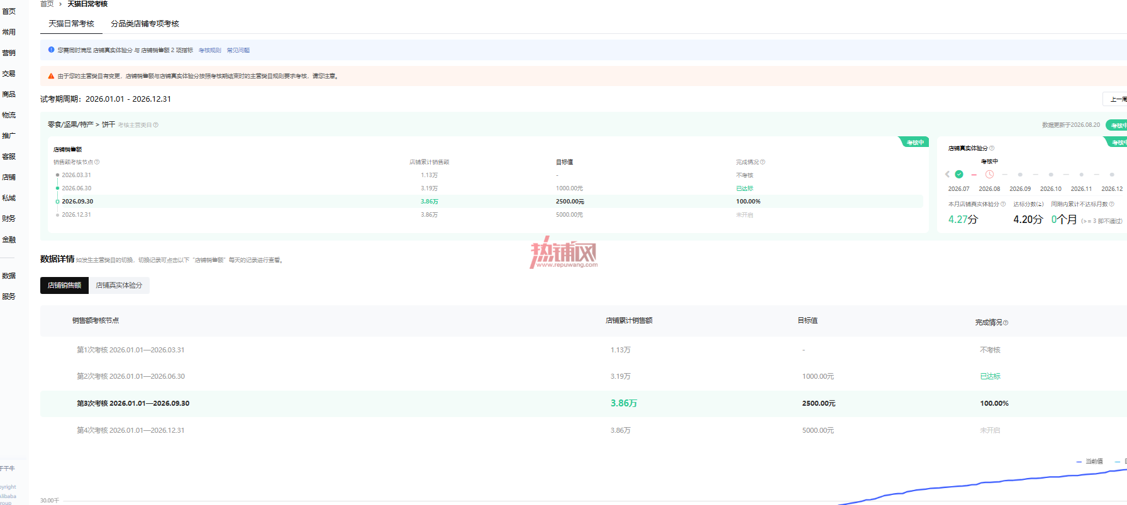The image size is (1127, 505).
Task: Open 店铺 in the left sidebar
Action: 9,177
